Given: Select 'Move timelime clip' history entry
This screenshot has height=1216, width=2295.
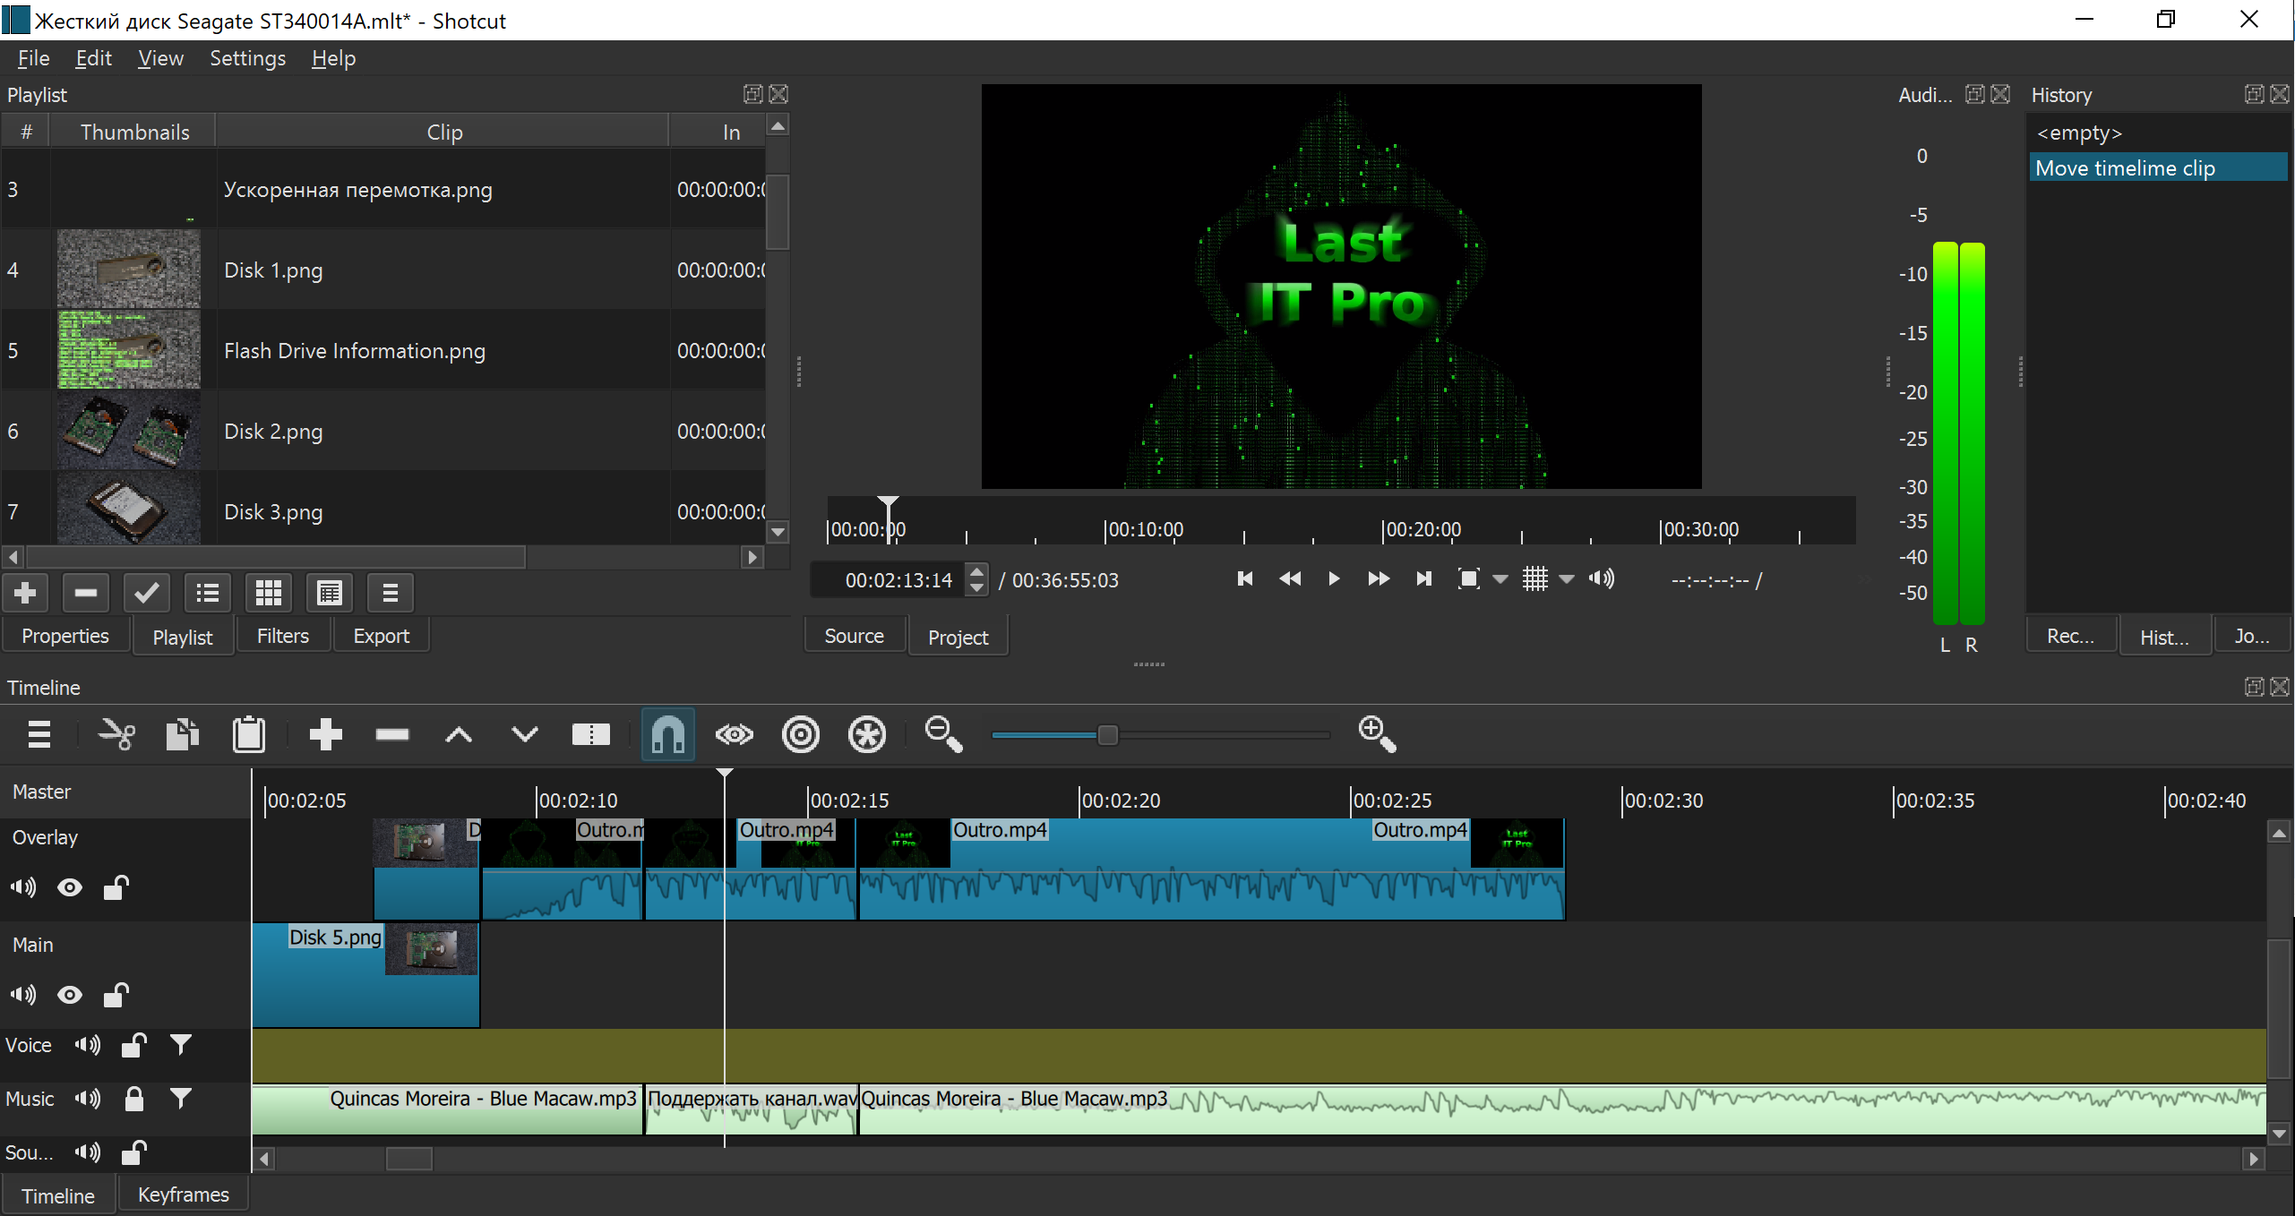Looking at the screenshot, I should coord(2157,167).
